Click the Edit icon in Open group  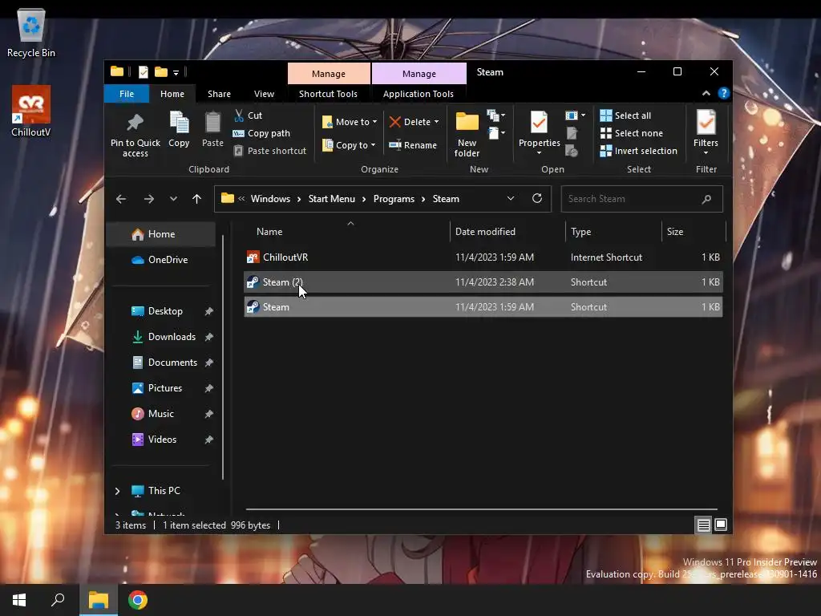(x=572, y=133)
